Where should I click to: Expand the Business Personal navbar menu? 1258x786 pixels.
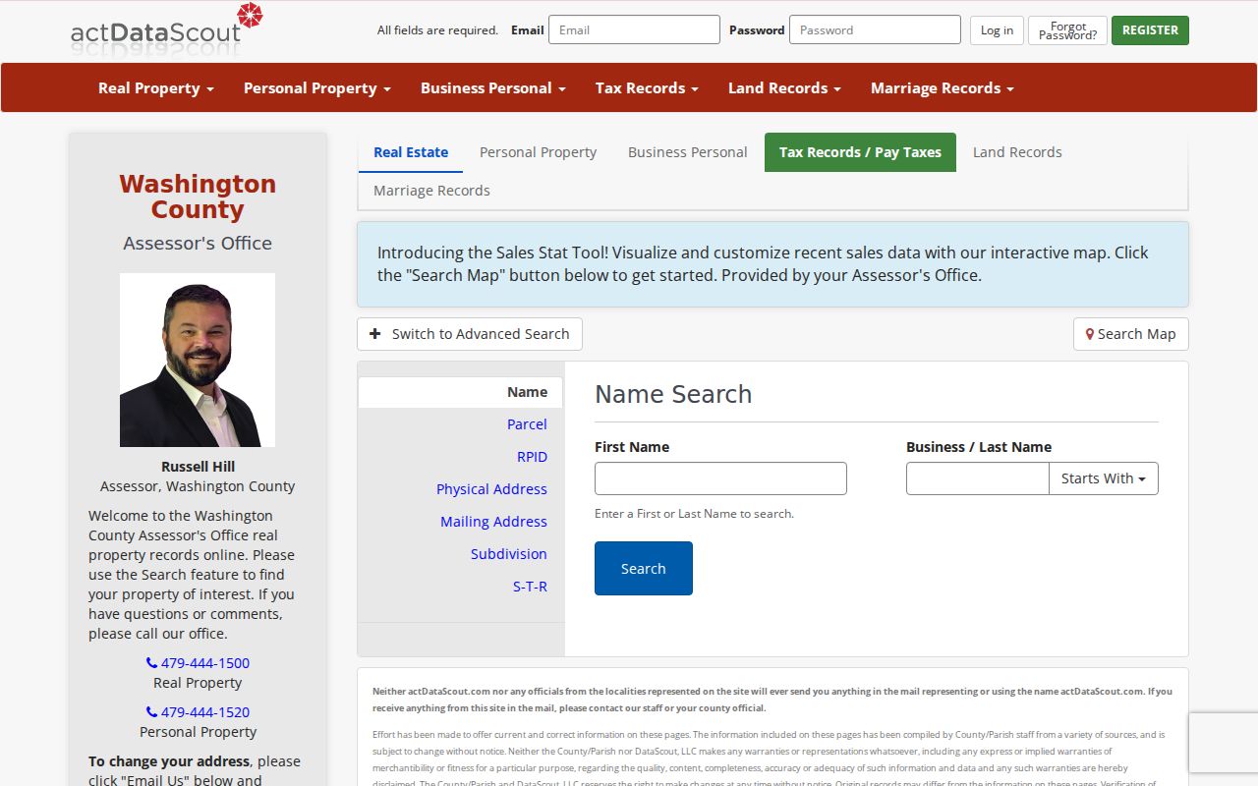click(493, 87)
